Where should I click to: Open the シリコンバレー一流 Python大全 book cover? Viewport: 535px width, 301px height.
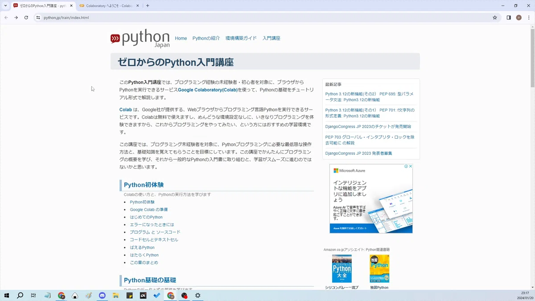pyautogui.click(x=342, y=268)
